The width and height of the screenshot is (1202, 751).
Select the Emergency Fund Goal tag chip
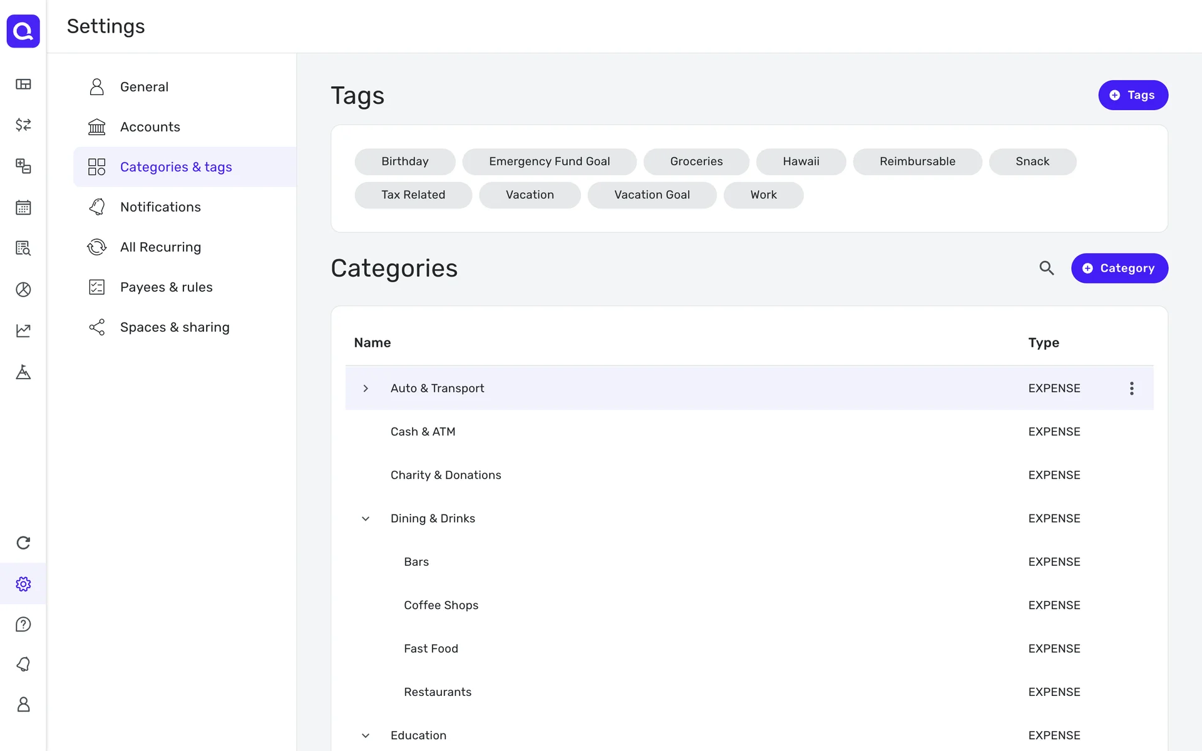point(549,161)
